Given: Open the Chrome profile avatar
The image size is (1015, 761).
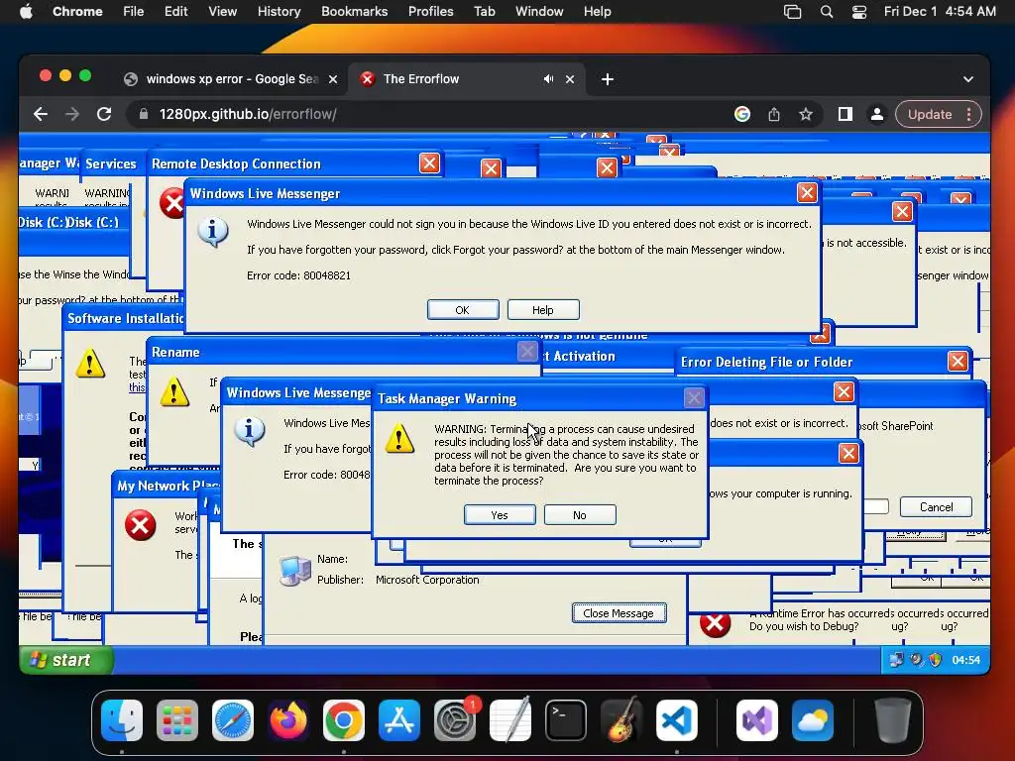Looking at the screenshot, I should [876, 114].
